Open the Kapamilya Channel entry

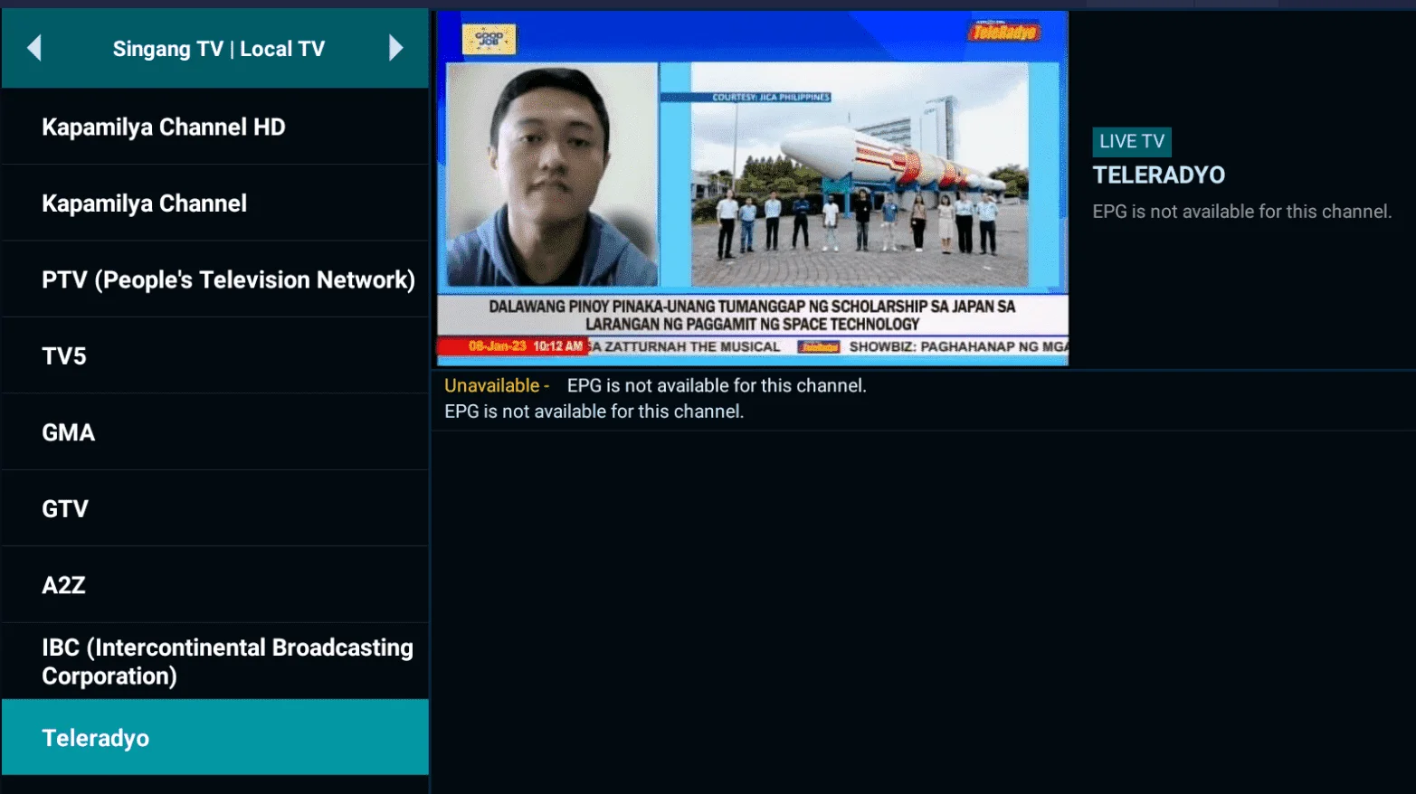pos(215,203)
